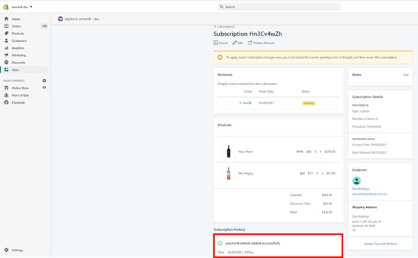This screenshot has width=418, height=258.
Task: Click the Next Renewal date text
Action: [x=369, y=152]
